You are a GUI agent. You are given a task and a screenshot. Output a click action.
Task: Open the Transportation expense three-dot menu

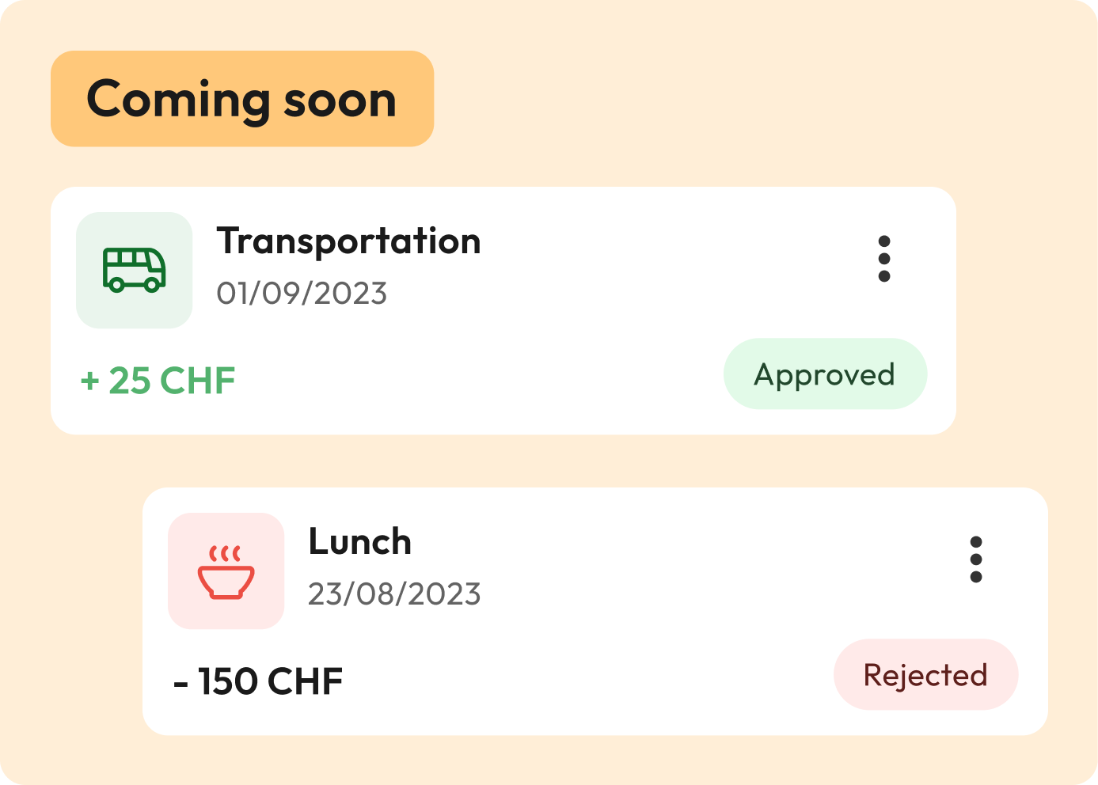884,259
